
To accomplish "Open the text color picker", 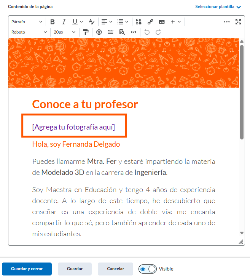I will pyautogui.click(x=91, y=22).
